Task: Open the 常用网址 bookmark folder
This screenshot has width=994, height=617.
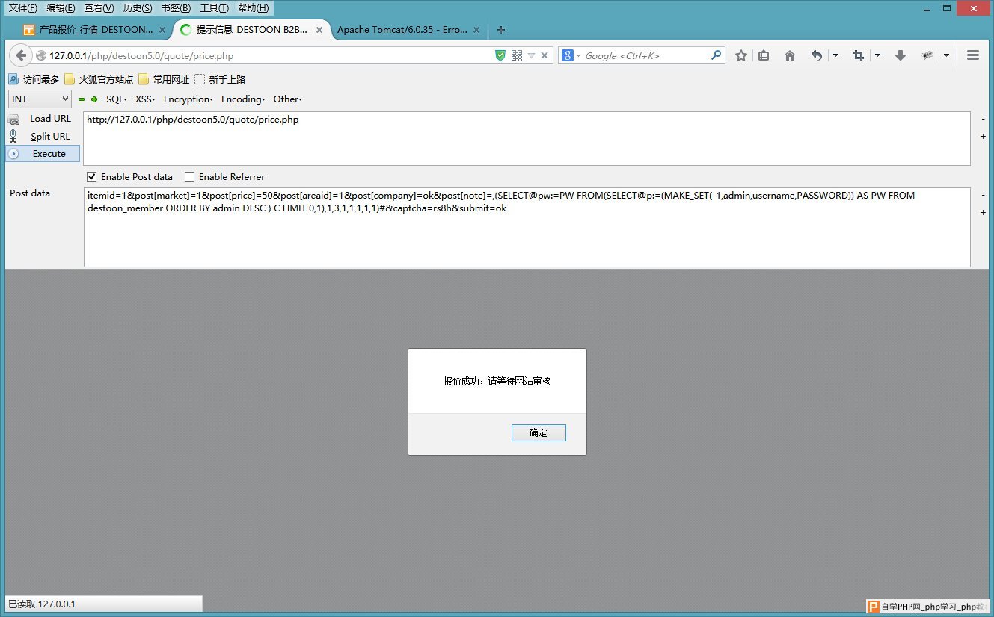Action: pyautogui.click(x=164, y=79)
